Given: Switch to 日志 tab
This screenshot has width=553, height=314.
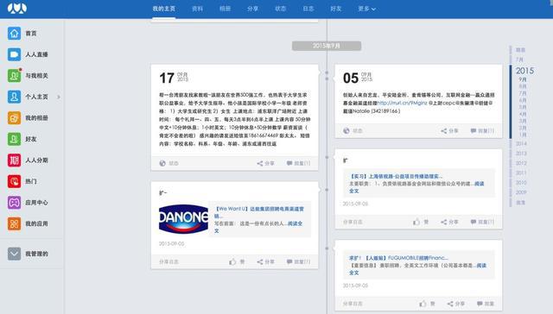Looking at the screenshot, I should point(308,9).
